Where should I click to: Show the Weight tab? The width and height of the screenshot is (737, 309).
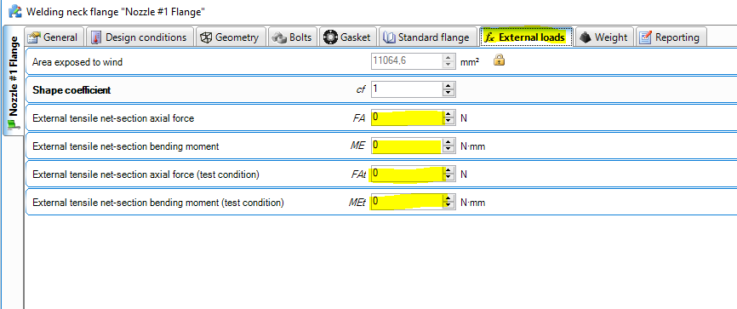603,37
